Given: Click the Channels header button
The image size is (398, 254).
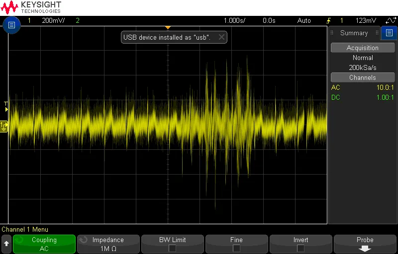Looking at the screenshot, I should coord(363,78).
